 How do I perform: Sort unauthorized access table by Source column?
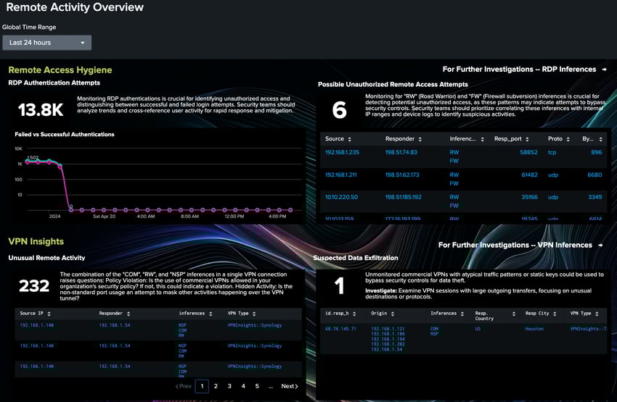[350, 138]
